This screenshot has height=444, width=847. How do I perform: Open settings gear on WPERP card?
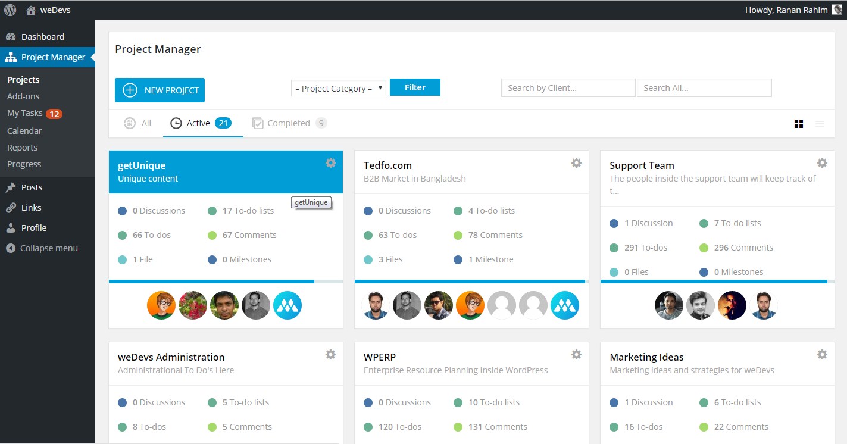576,355
